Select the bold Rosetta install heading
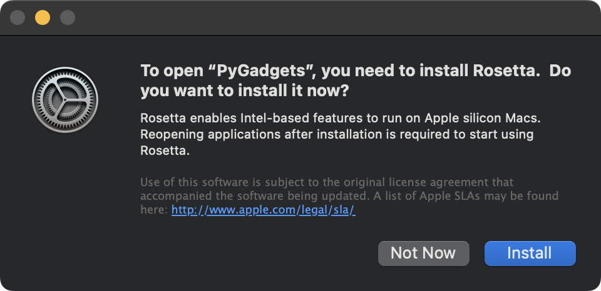This screenshot has height=291, width=601. (356, 81)
